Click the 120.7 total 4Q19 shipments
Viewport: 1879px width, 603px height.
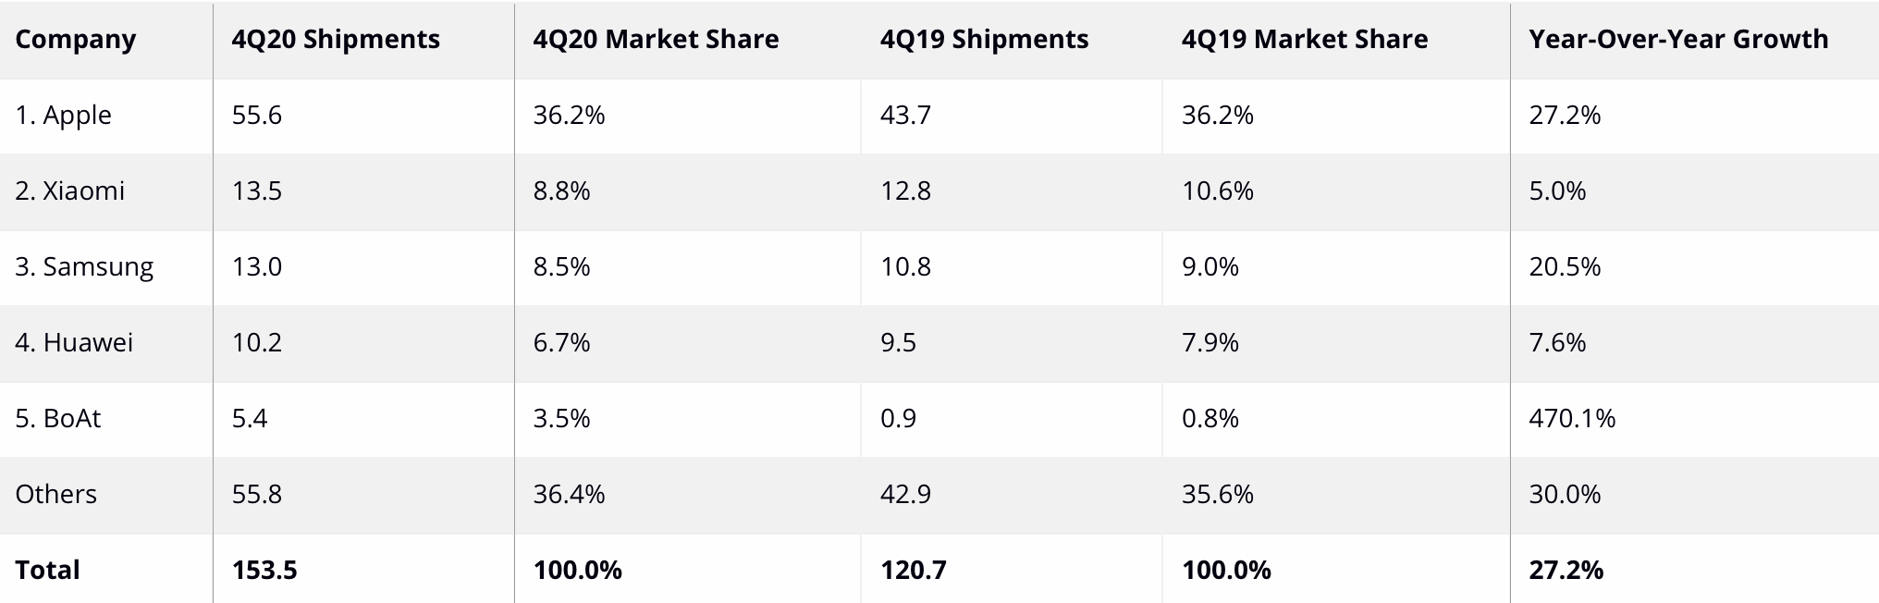(x=913, y=570)
